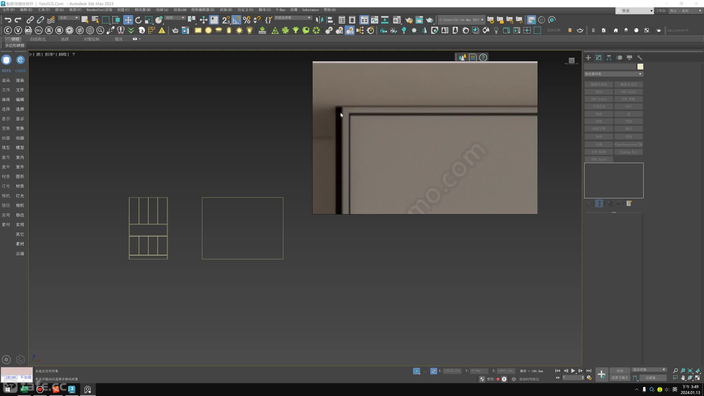Toggle the selection lock icon
704x396 pixels.
[425, 371]
